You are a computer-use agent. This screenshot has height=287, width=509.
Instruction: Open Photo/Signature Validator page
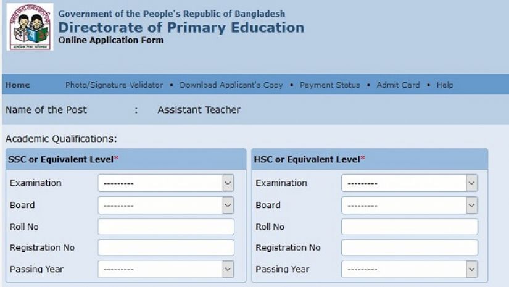click(x=114, y=85)
